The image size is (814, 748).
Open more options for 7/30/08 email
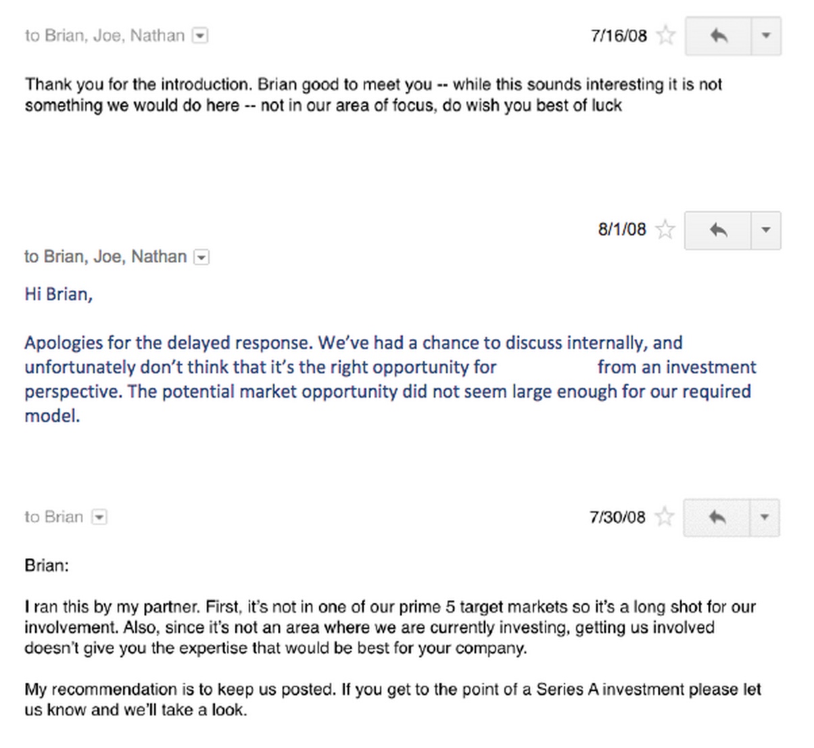(x=765, y=517)
